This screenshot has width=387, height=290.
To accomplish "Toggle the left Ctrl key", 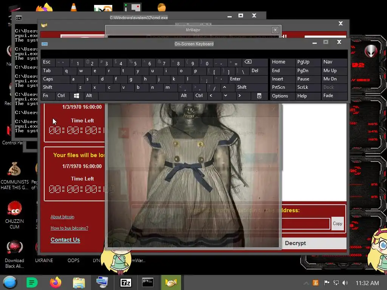I will point(62,96).
